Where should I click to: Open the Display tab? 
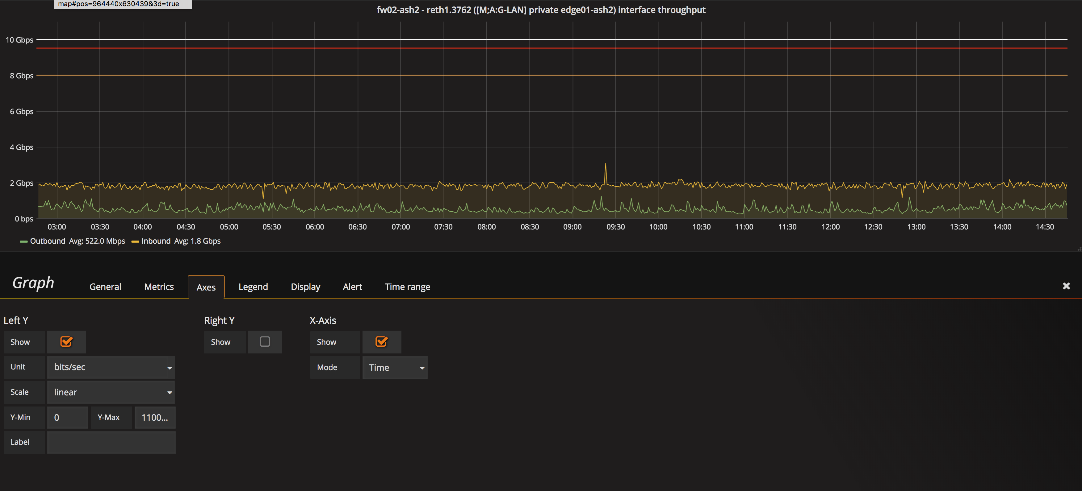(x=305, y=287)
